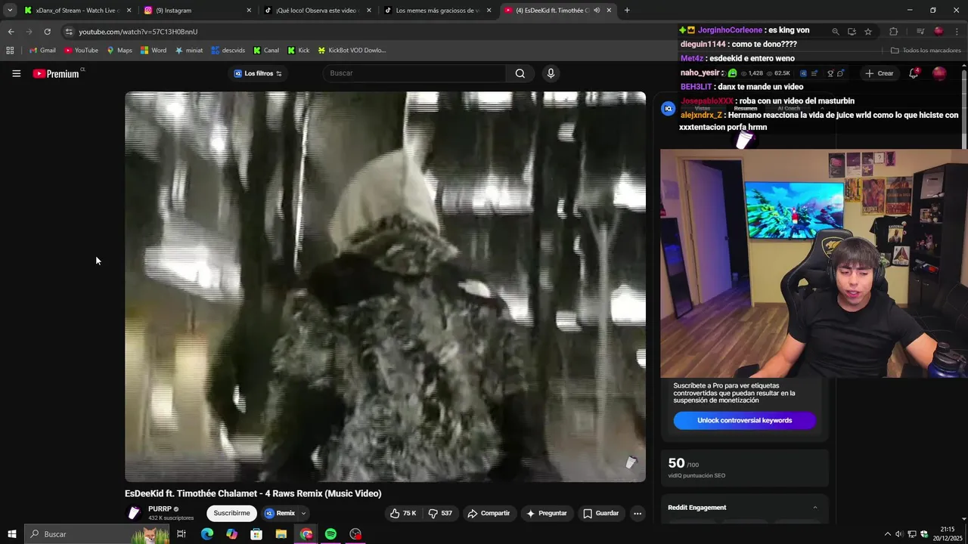Open Microsoft Store from taskbar
The image size is (968, 544).
(x=256, y=534)
